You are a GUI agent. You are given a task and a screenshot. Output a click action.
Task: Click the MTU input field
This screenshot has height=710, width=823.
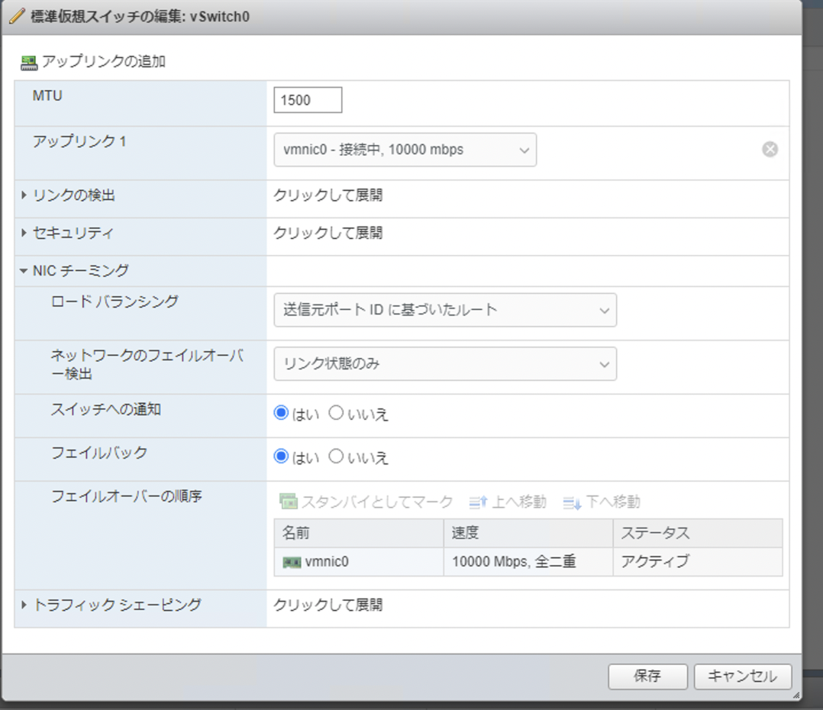click(x=307, y=99)
